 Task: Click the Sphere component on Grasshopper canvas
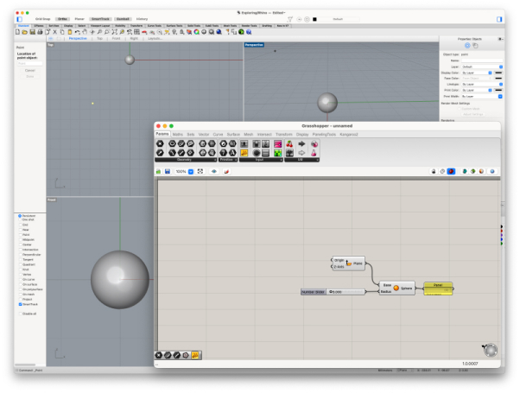pos(396,288)
